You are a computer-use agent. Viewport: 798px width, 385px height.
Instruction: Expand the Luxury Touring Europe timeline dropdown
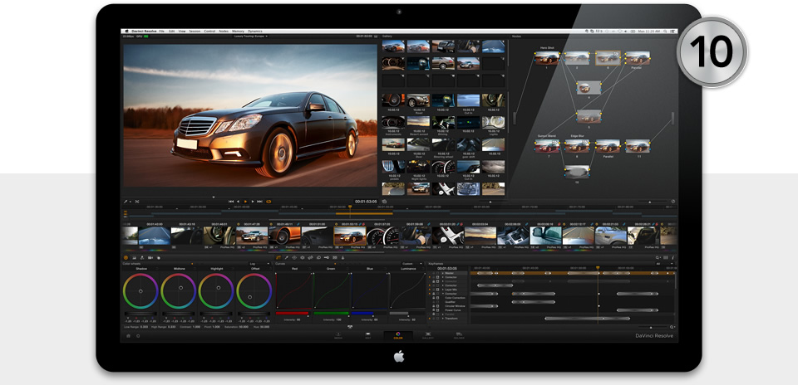point(249,37)
